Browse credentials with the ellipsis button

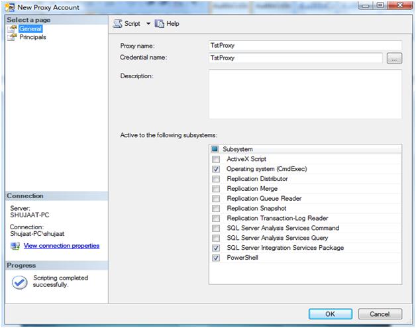(394, 58)
